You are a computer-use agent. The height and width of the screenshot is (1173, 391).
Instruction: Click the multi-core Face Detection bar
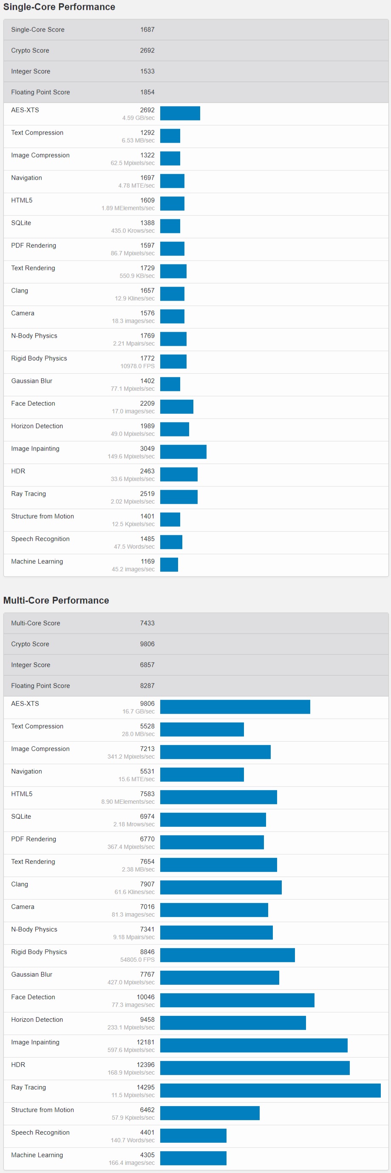(237, 1000)
